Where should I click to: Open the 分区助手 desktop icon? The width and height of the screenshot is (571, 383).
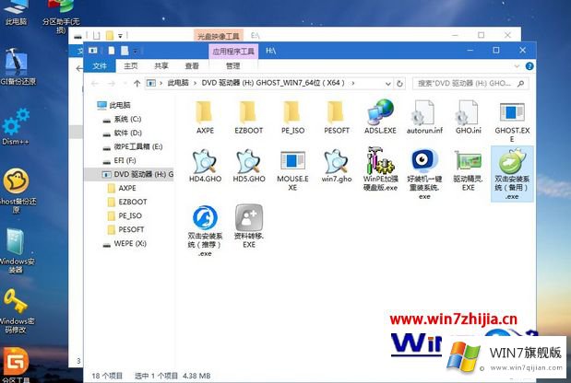[61, 17]
